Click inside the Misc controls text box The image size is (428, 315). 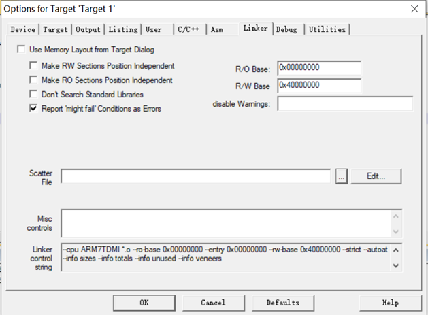coord(226,223)
